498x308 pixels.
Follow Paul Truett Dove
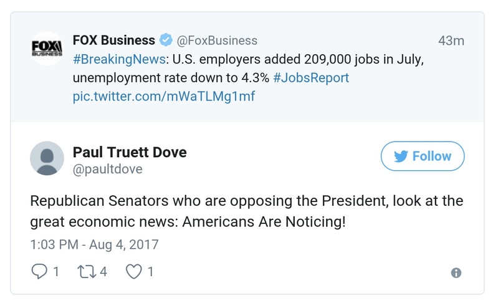pyautogui.click(x=423, y=156)
